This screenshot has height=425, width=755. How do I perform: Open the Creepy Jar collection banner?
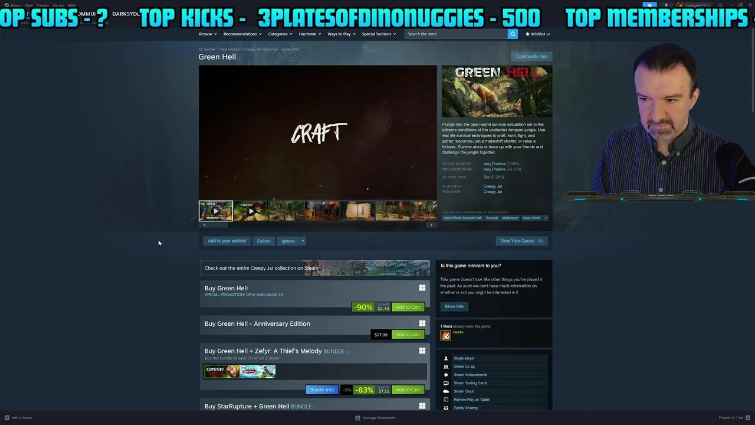click(315, 268)
